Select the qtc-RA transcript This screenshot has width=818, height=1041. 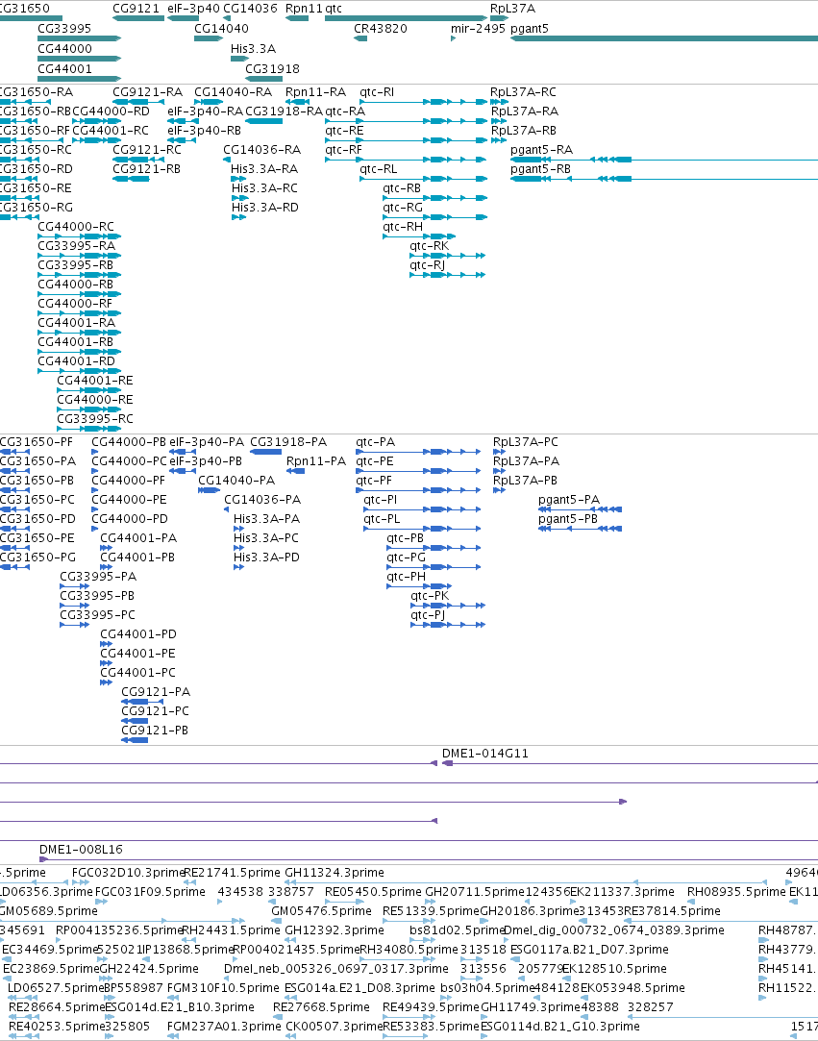point(406,121)
